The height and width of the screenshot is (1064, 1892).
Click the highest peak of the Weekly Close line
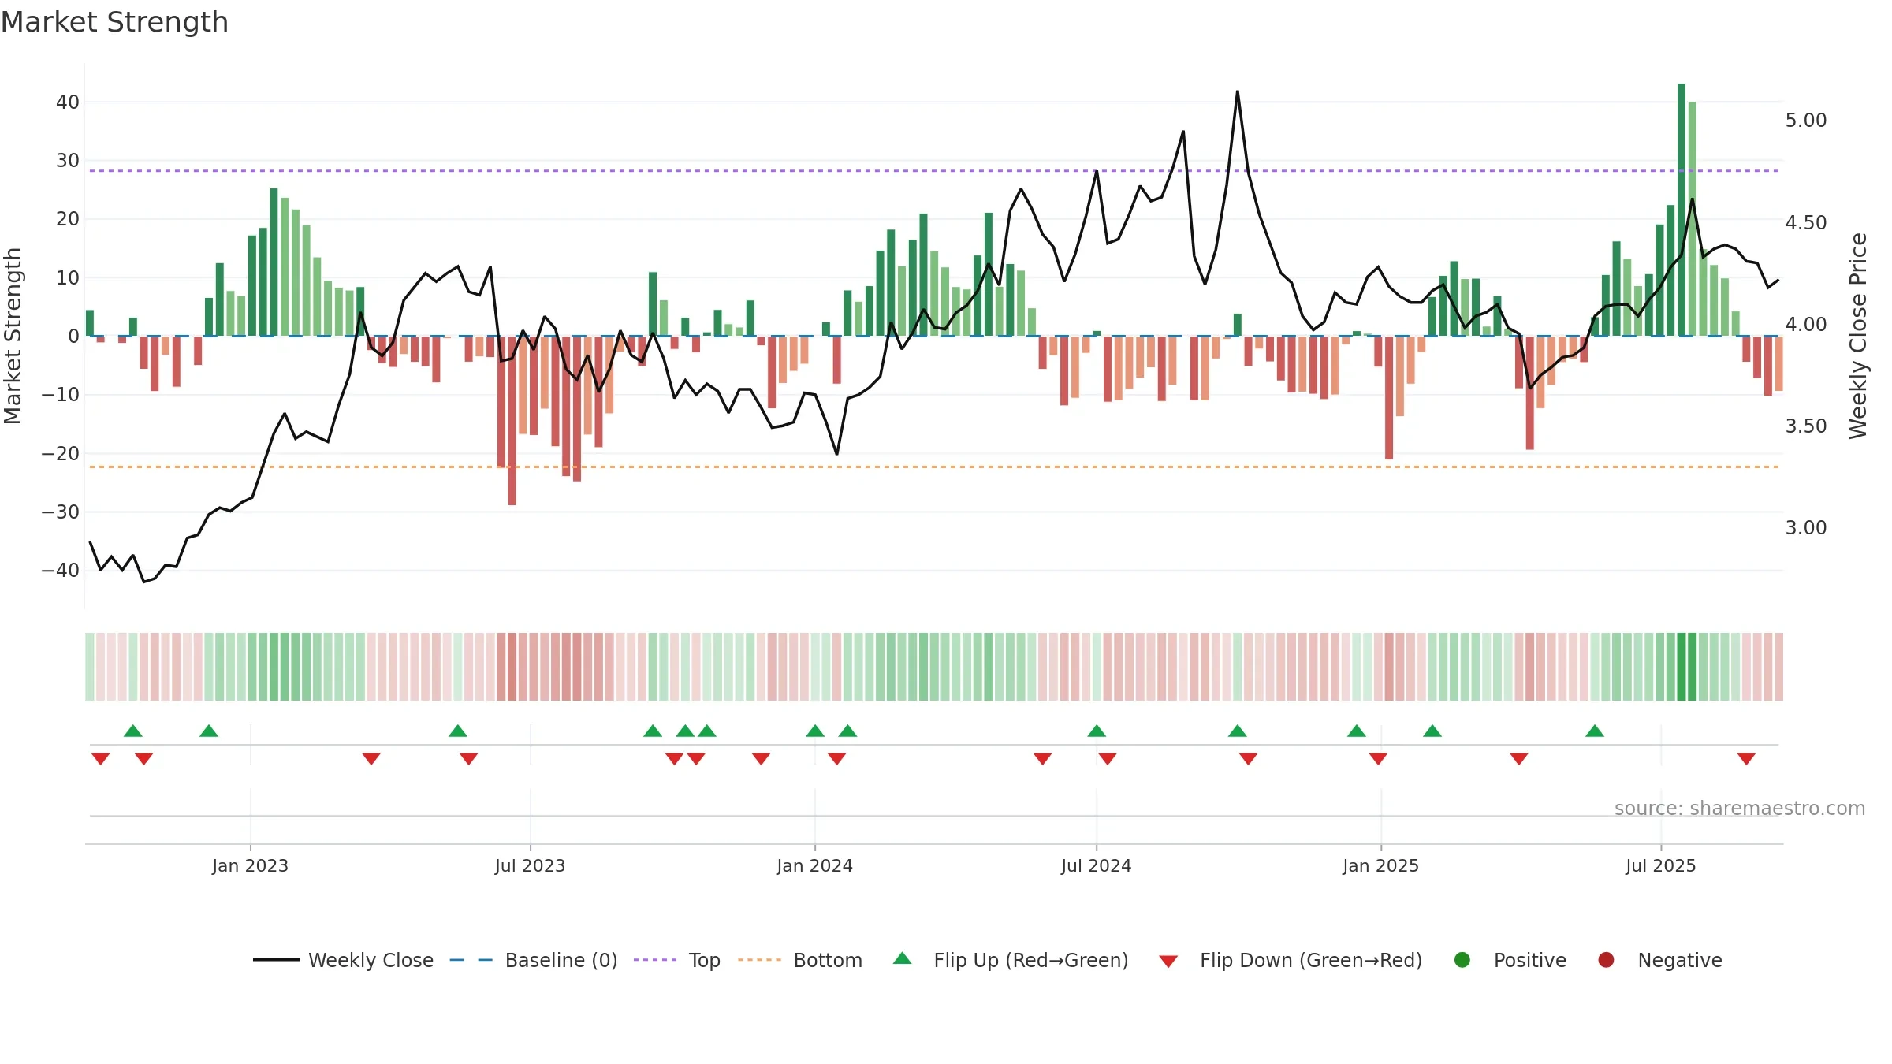(1238, 91)
